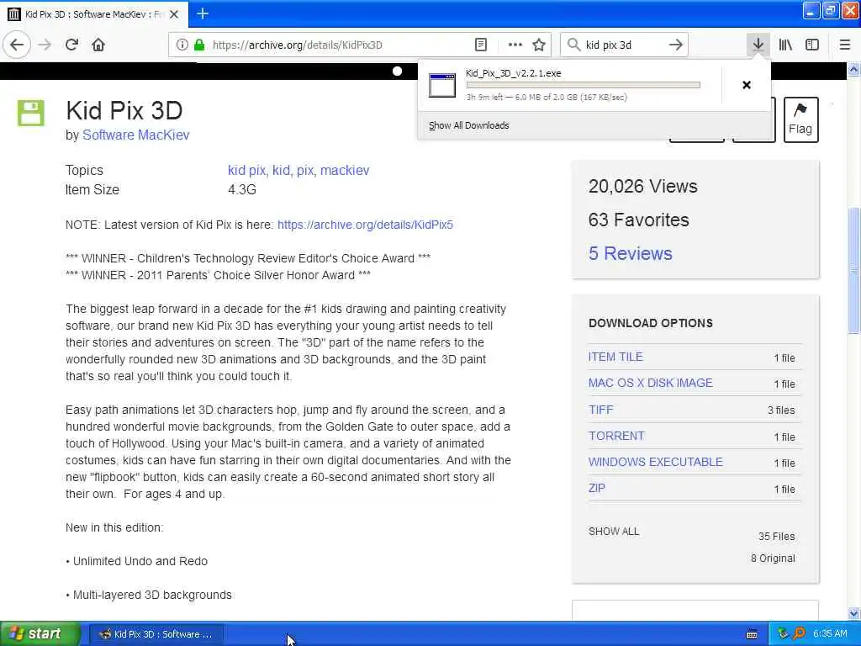The width and height of the screenshot is (861, 646).
Task: Click the Item Size value 4.3G
Action: click(x=242, y=189)
